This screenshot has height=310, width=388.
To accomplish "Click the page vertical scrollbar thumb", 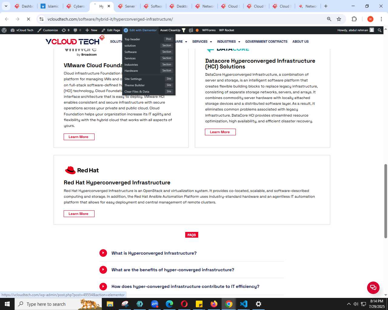I will pos(386,201).
